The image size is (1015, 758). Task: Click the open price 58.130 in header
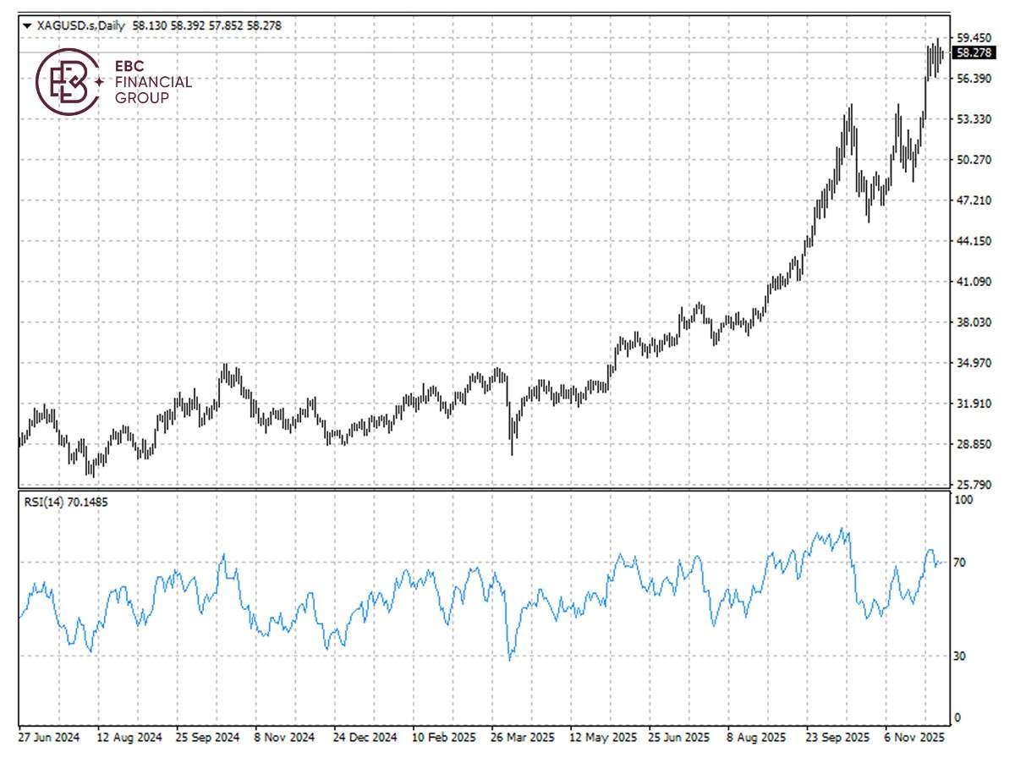150,25
